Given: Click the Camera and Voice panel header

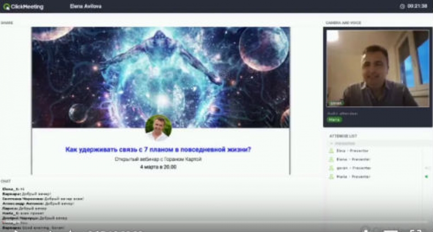Looking at the screenshot, I should (343, 23).
